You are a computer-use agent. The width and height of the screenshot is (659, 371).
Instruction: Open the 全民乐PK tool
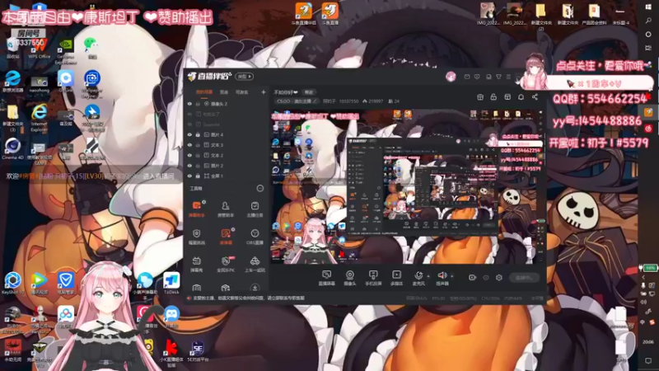coord(225,264)
